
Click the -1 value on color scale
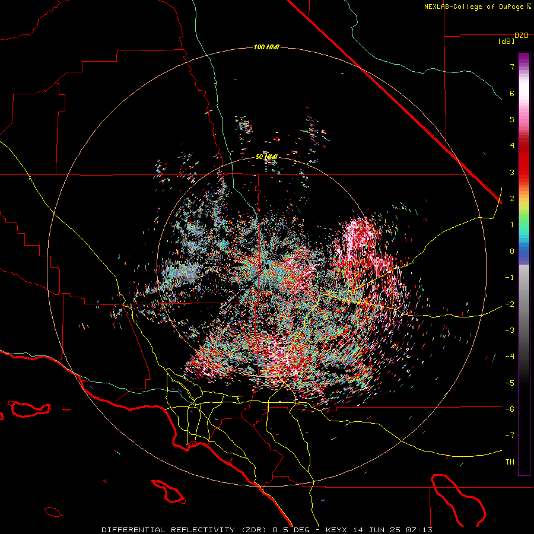[510, 278]
